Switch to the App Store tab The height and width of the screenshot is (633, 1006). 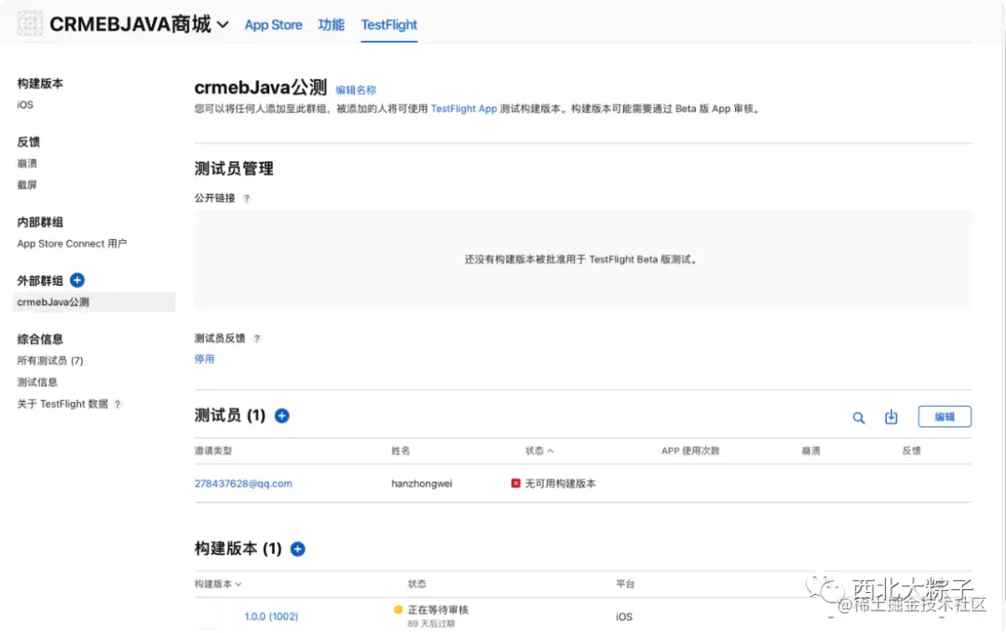273,25
